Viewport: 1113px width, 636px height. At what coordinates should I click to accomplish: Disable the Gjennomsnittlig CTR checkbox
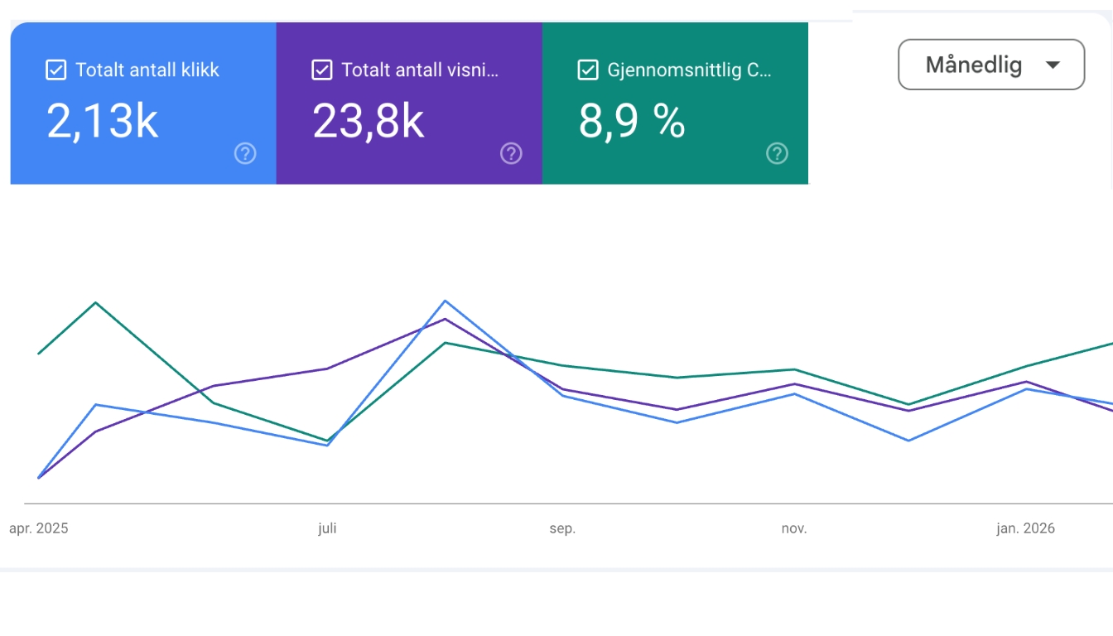(587, 70)
